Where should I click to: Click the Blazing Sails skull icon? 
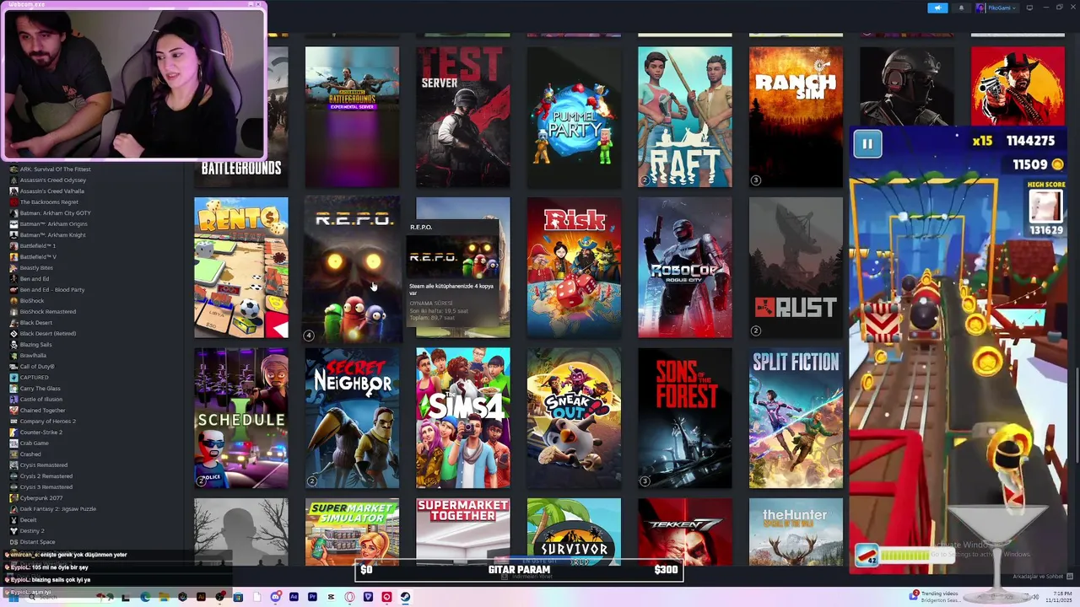13,345
